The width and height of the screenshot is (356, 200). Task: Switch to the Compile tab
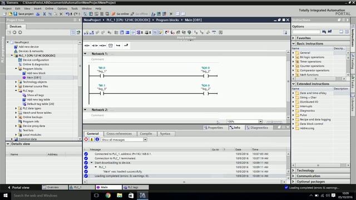(146, 133)
